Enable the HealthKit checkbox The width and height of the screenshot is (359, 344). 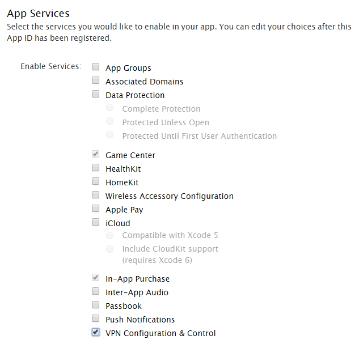(95, 168)
